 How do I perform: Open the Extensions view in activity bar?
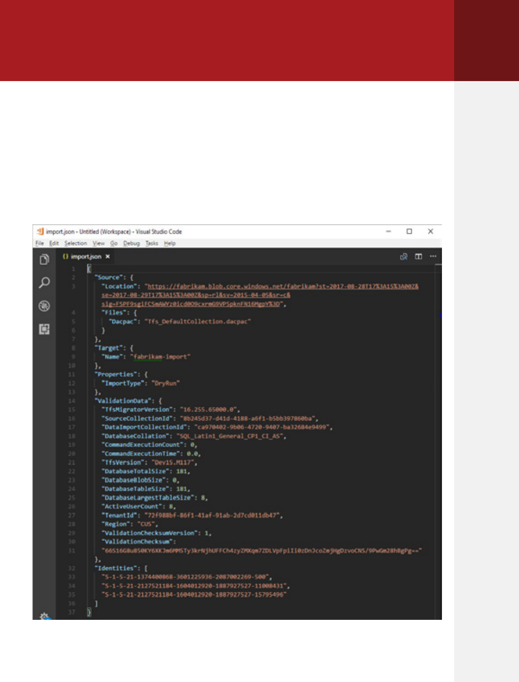coord(44,329)
